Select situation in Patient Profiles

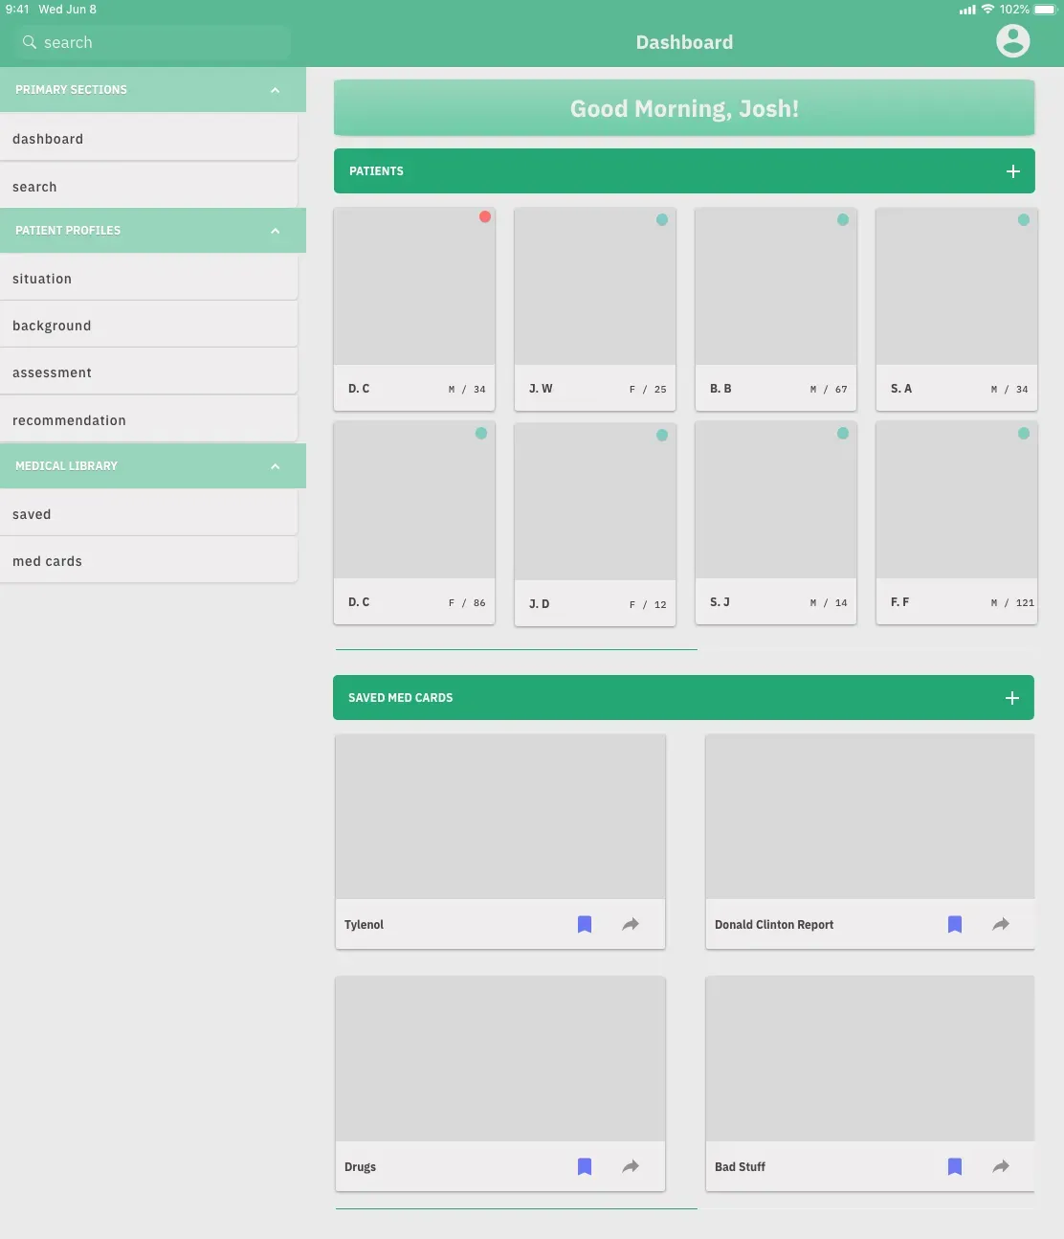pyautogui.click(x=148, y=279)
